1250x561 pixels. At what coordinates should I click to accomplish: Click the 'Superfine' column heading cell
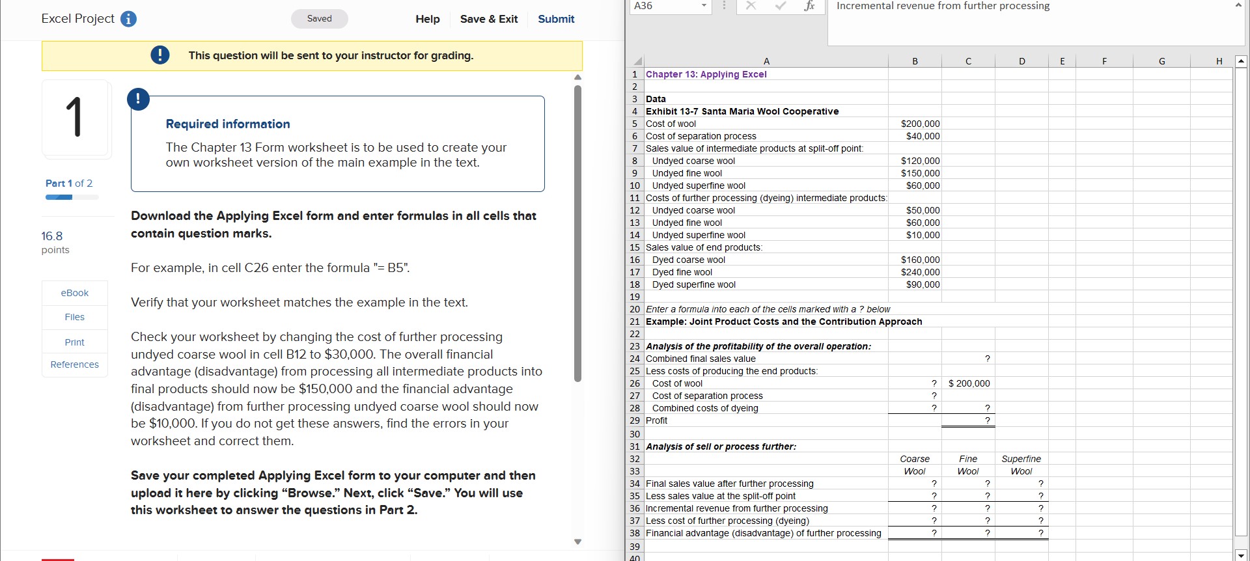[x=1021, y=459]
